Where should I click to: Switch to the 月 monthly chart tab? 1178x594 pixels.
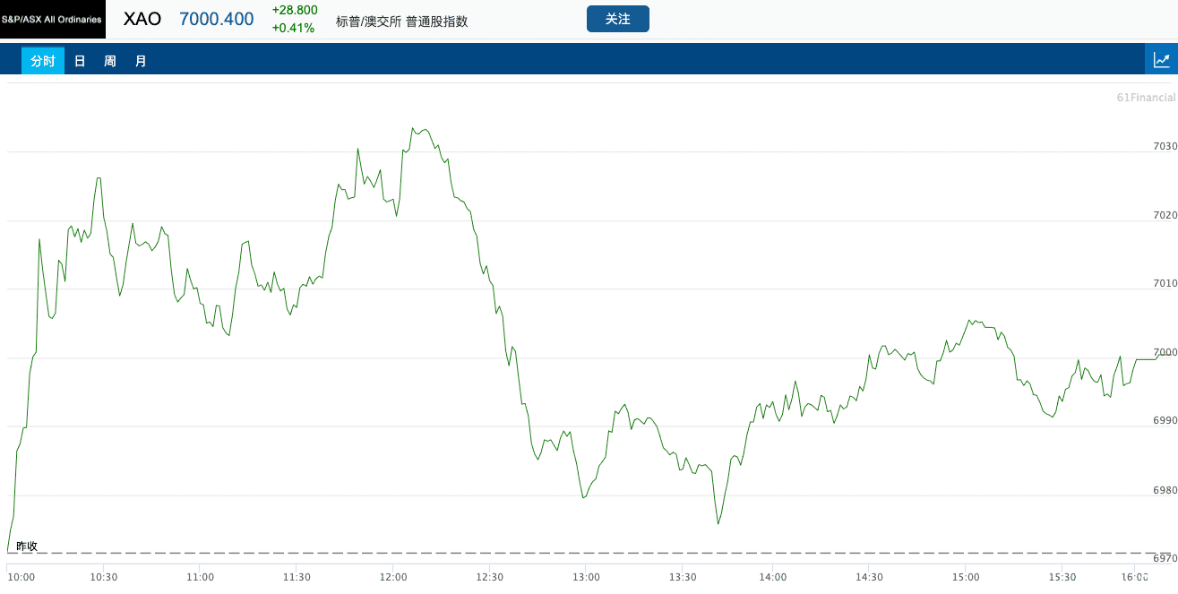click(141, 61)
